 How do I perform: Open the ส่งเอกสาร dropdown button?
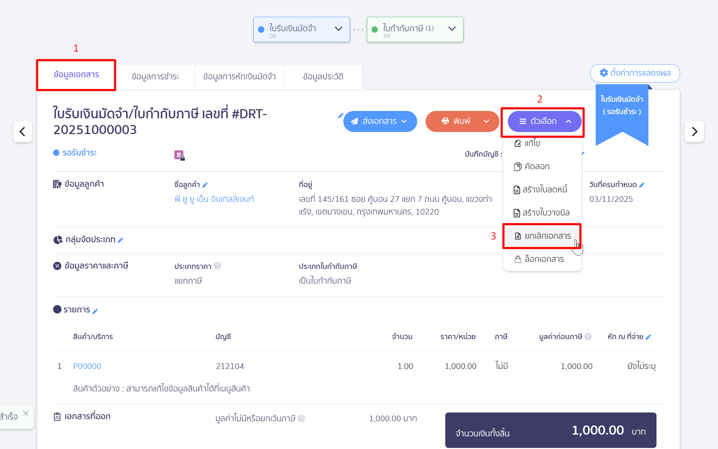point(380,121)
